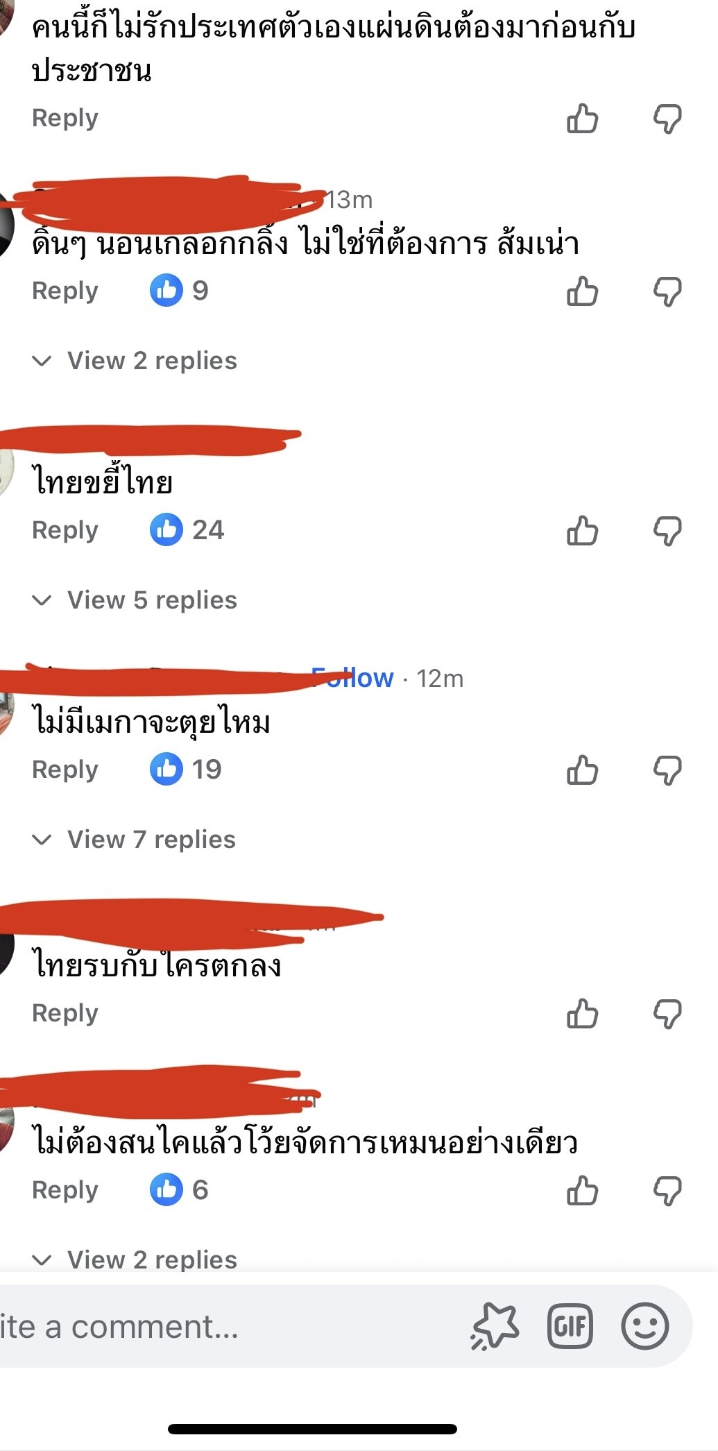Screen dimensions: 718x1451
Task: Open the GIF picker in comment box
Action: pos(570,1326)
